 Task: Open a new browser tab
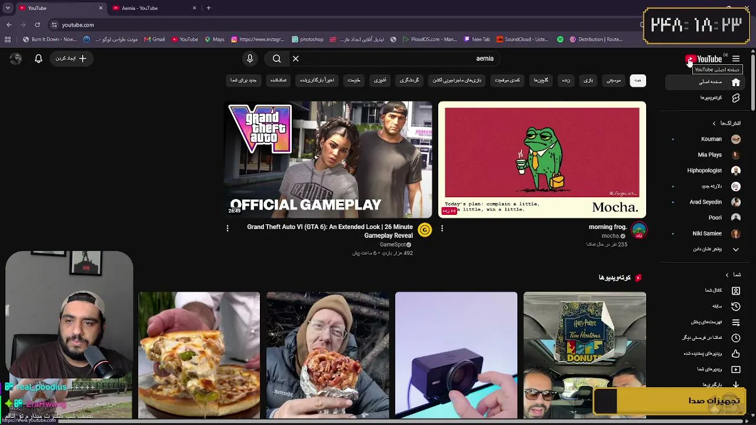point(208,8)
